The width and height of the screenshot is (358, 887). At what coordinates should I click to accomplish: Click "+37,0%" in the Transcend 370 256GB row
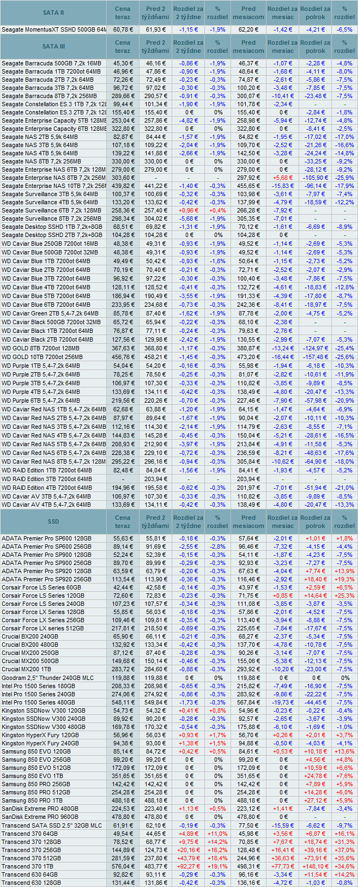(344, 850)
